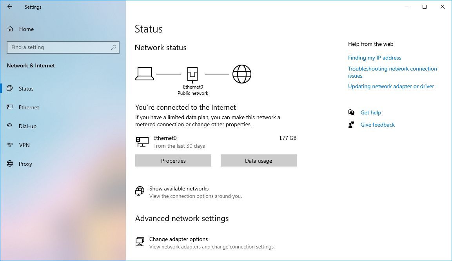
Task: Click the Change adapter options icon
Action: click(x=140, y=241)
